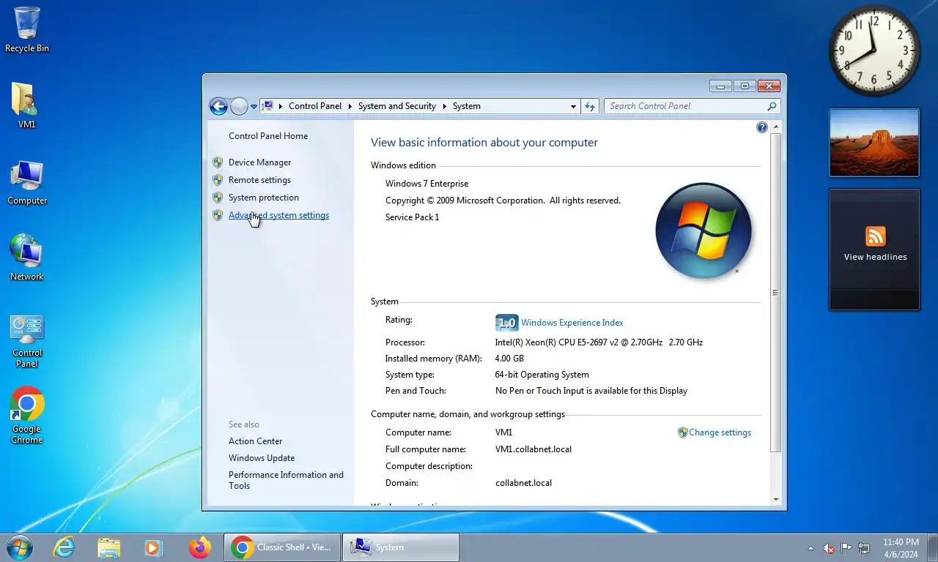Click the shield icon beside Device Manager
Screen dimensions: 938x562
click(218, 162)
